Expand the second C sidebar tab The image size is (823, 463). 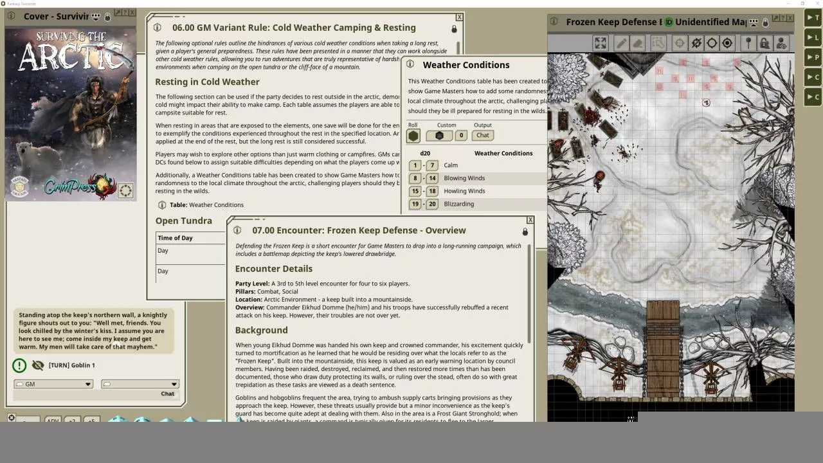(813, 97)
